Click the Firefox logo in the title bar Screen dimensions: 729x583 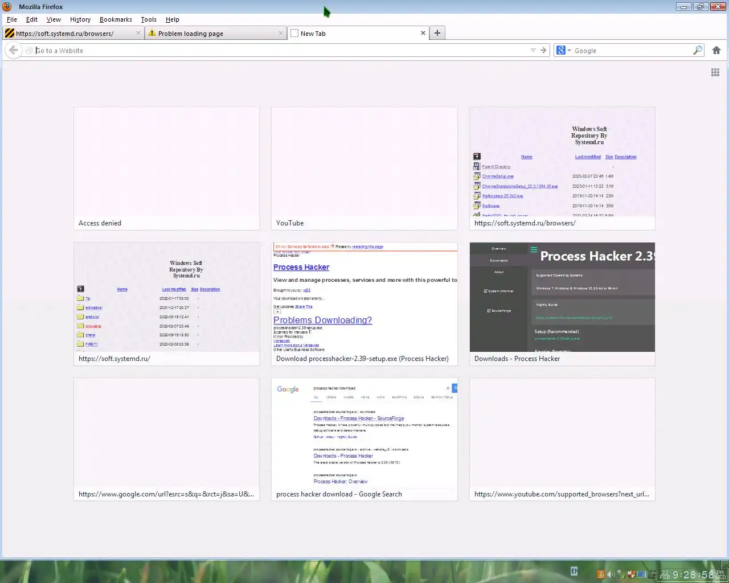point(7,7)
